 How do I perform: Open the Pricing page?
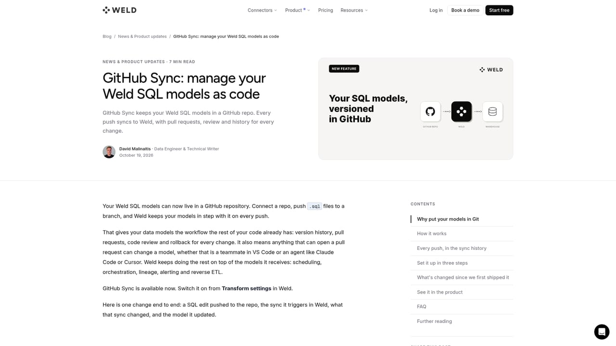pyautogui.click(x=325, y=10)
